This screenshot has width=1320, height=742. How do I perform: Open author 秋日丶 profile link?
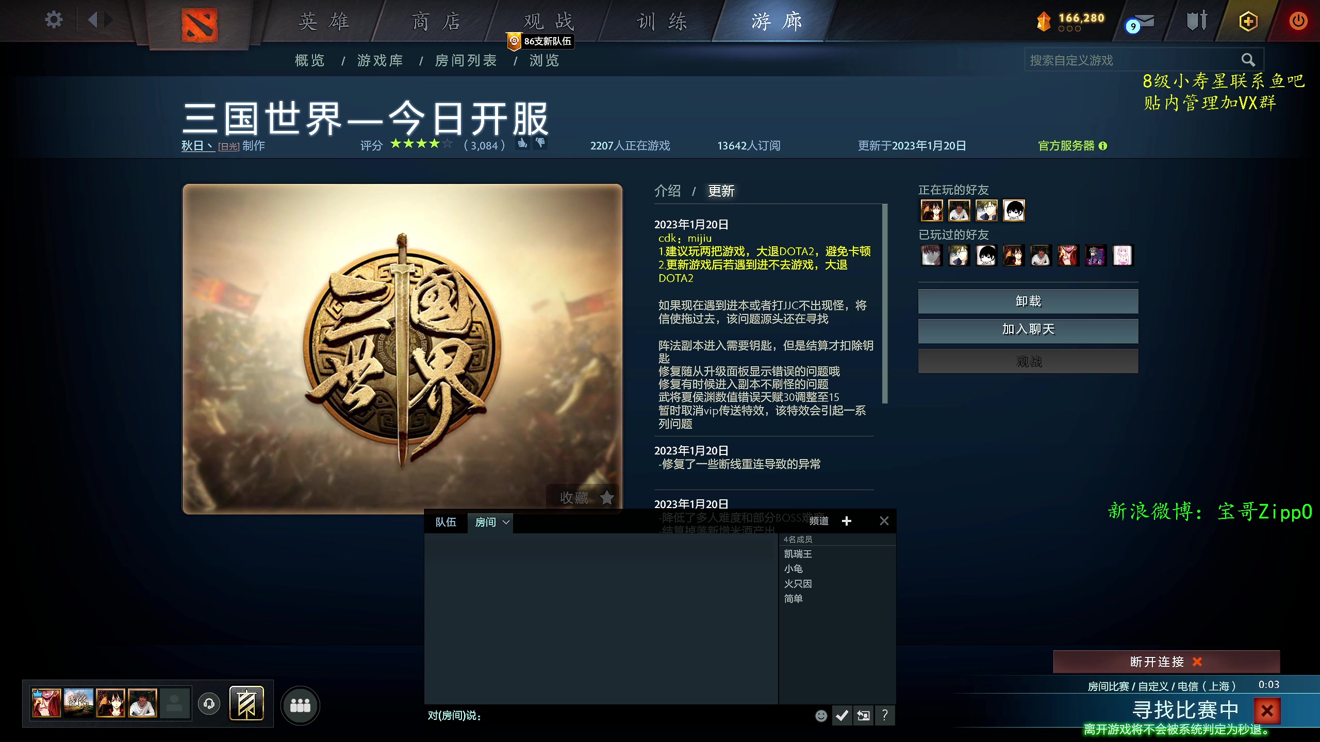click(197, 146)
